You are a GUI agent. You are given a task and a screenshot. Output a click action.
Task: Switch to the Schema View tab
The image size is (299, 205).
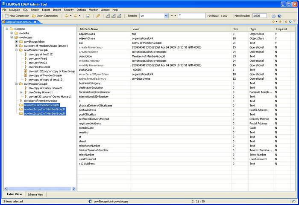[35, 194]
